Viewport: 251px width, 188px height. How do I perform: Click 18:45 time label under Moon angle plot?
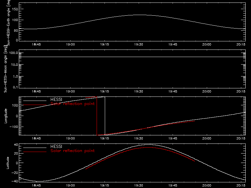pyautogui.click(x=36, y=91)
